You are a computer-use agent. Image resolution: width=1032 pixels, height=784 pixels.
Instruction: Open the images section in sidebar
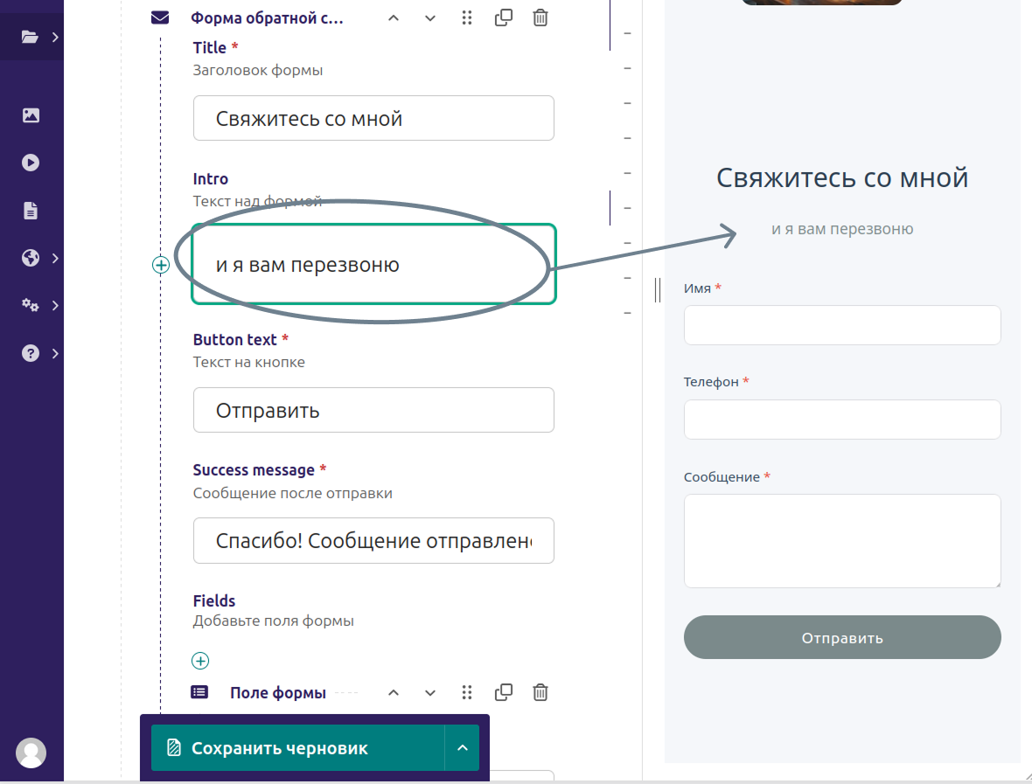[31, 115]
